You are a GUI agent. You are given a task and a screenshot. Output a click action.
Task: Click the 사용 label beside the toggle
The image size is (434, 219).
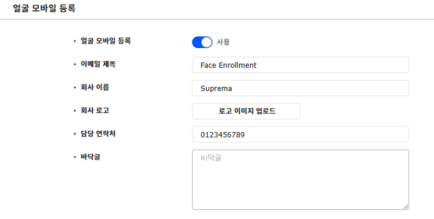pos(223,42)
